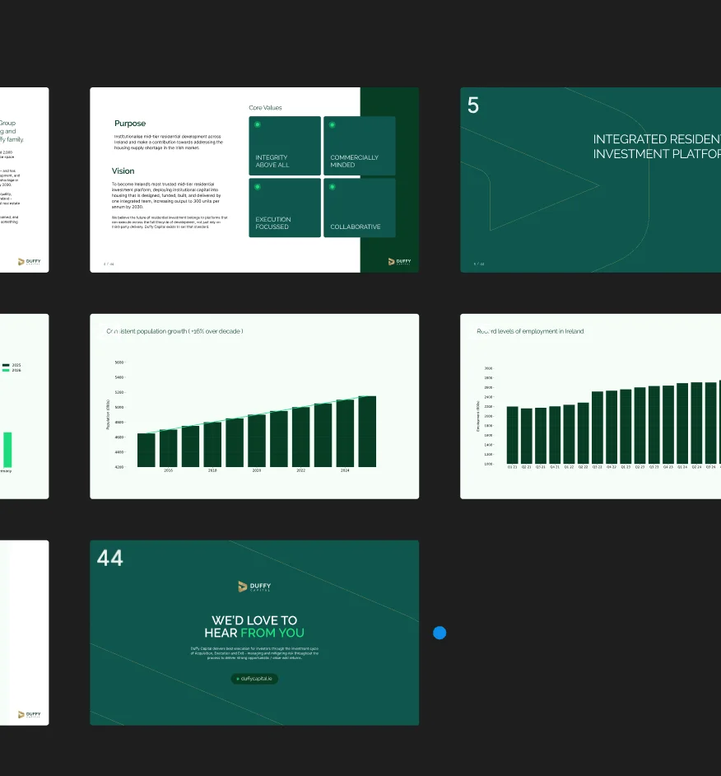This screenshot has width=721, height=776.
Task: Click the green dot icon on the Collaborative card
Action: 331,185
